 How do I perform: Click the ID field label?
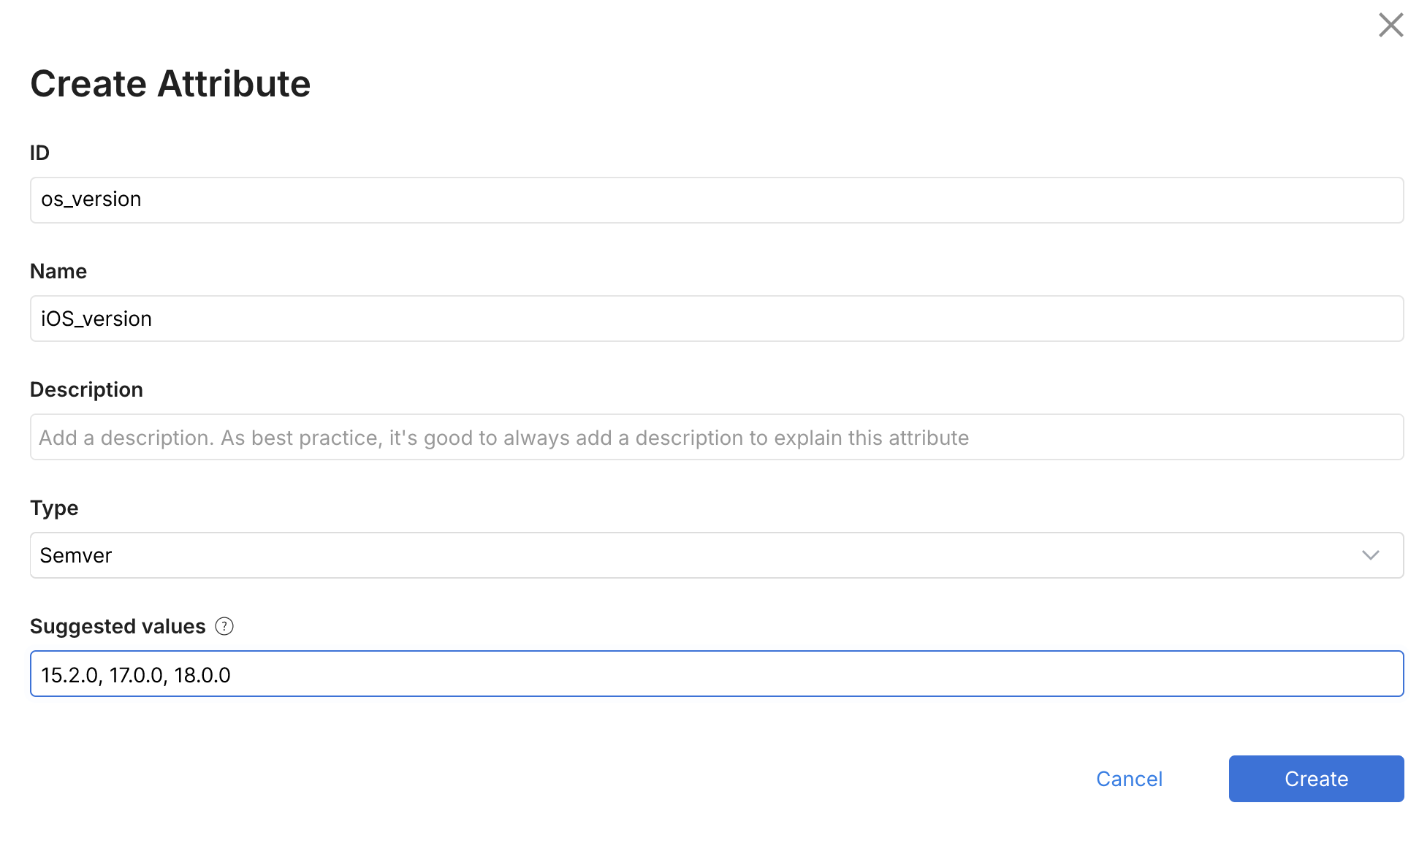39,153
